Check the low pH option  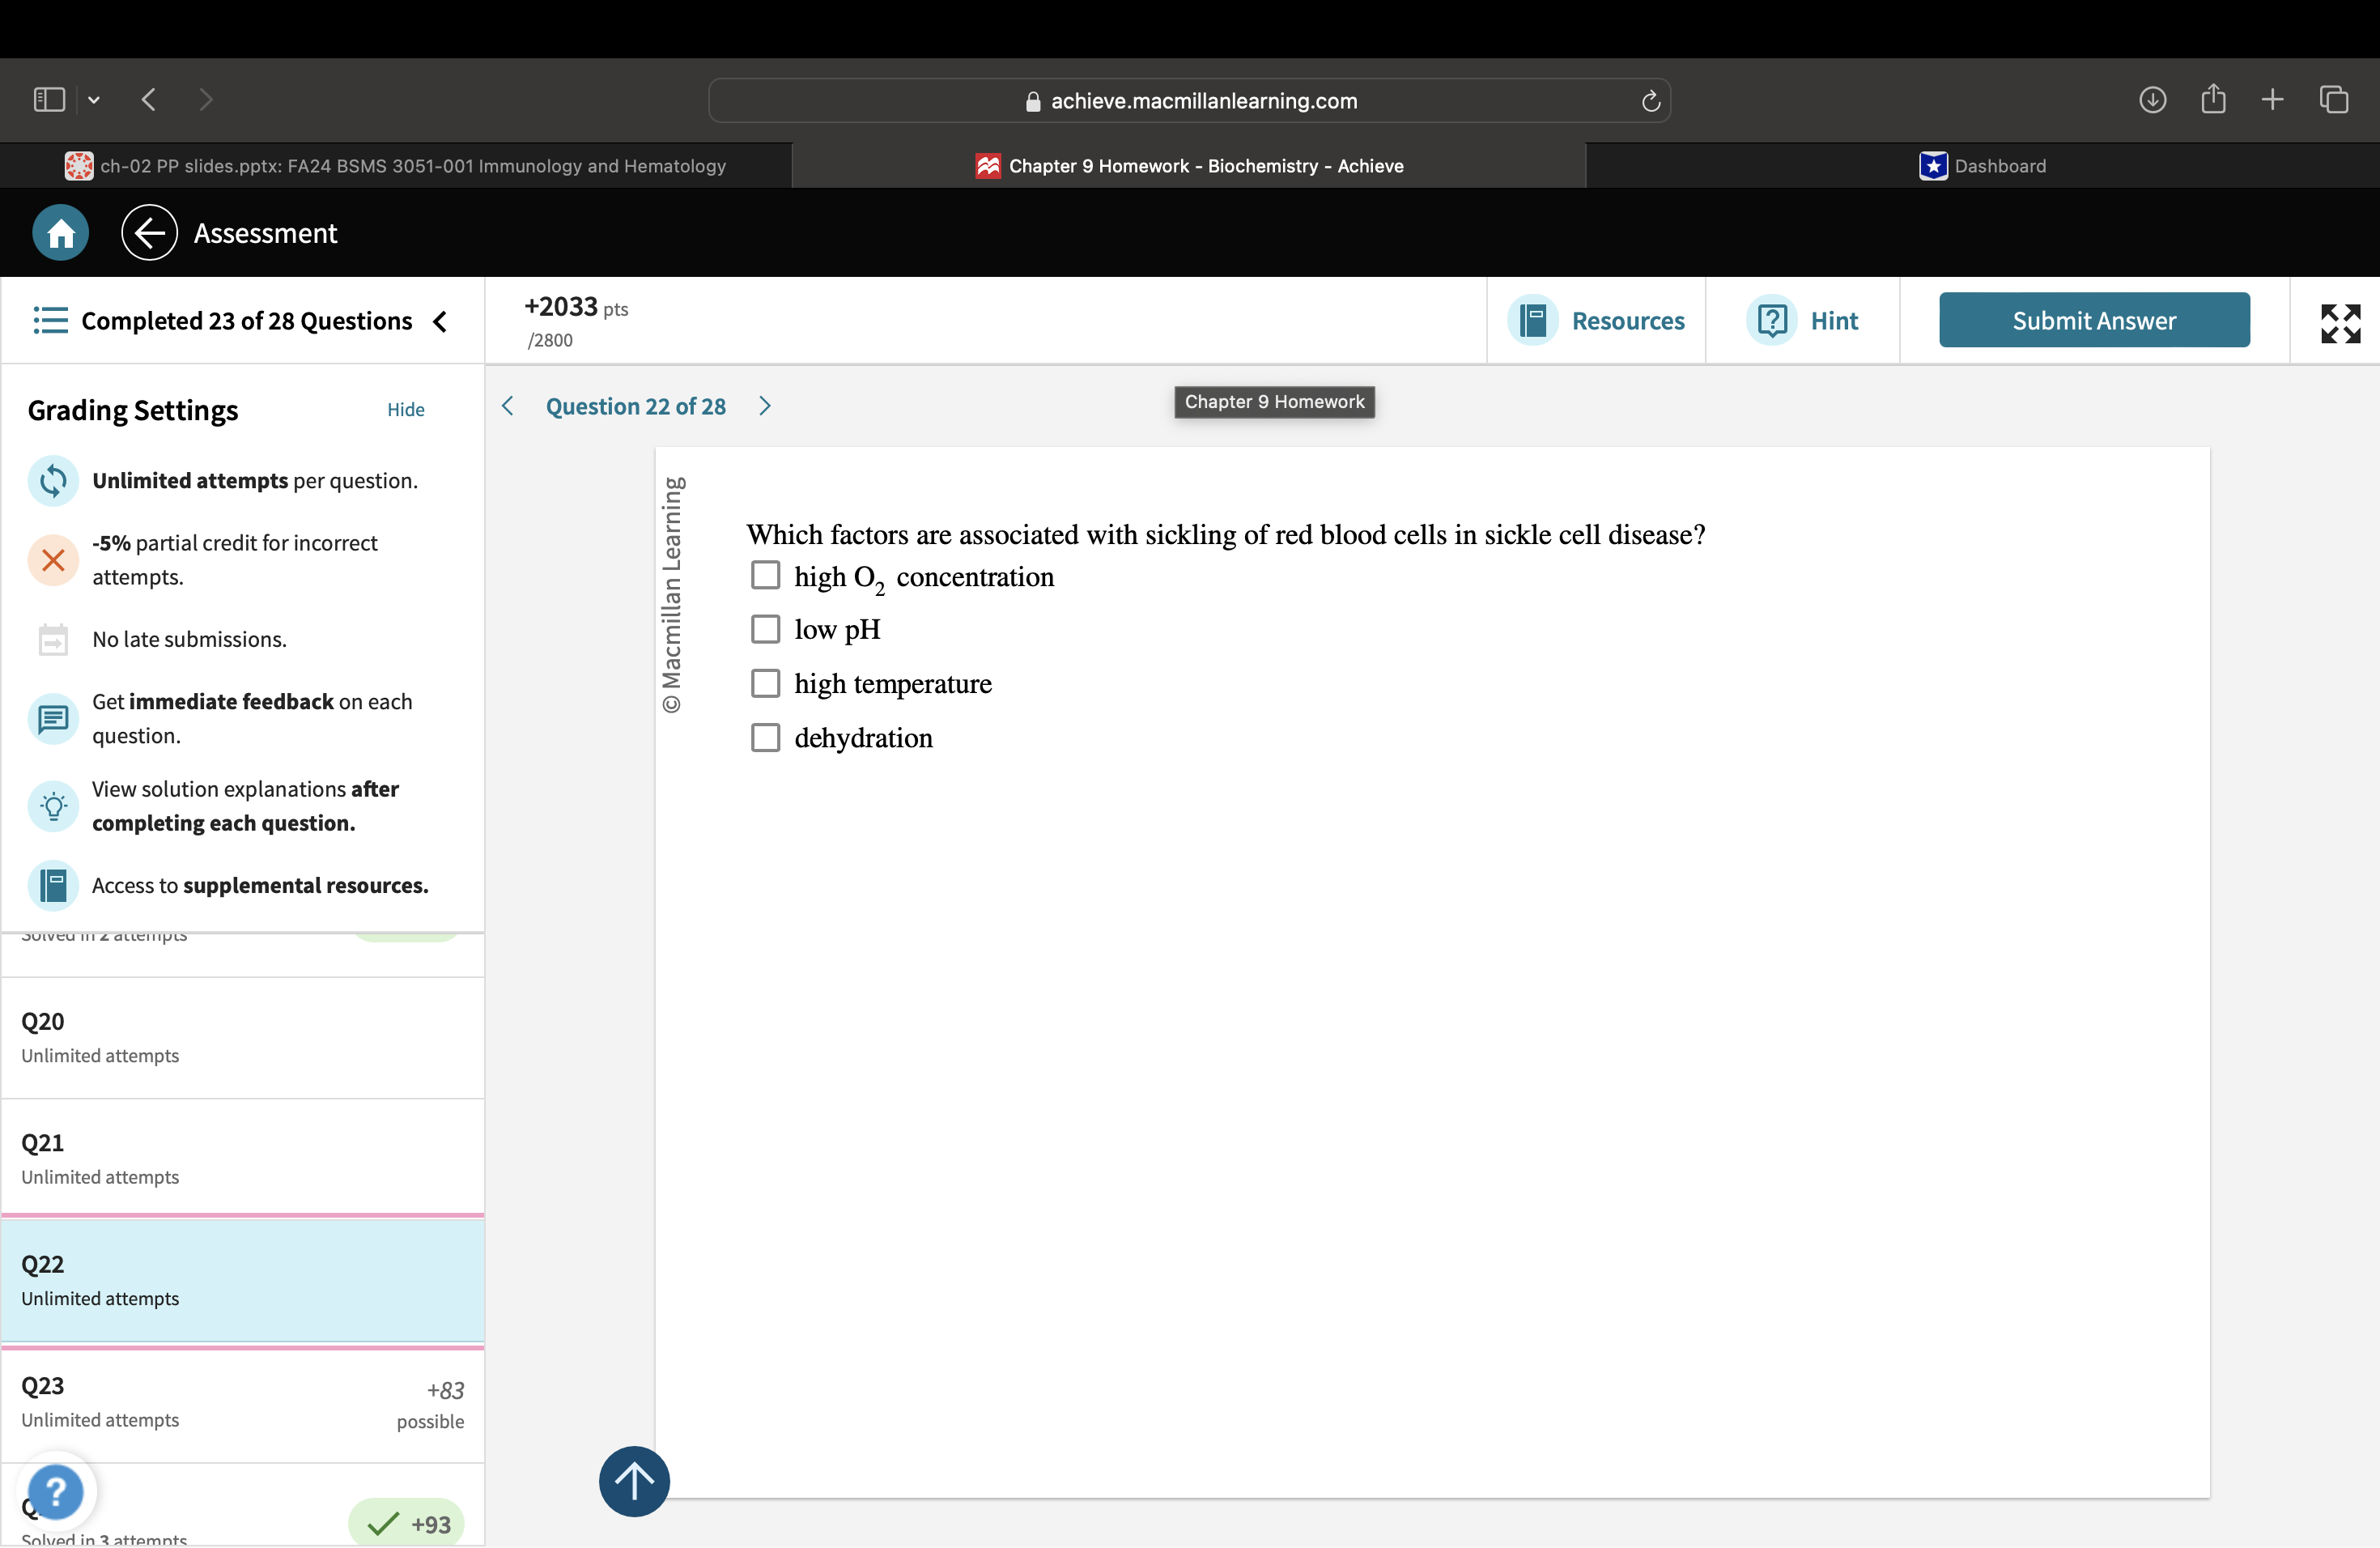[765, 628]
